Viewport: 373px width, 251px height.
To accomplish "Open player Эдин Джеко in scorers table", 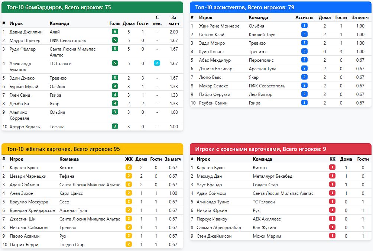I will tap(22, 78).
